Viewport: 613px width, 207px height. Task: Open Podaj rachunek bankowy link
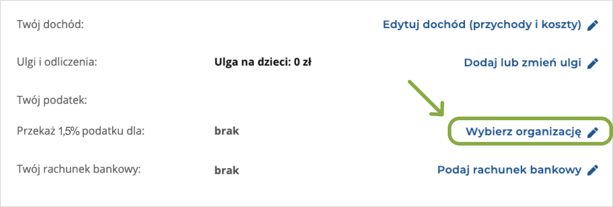(x=509, y=170)
